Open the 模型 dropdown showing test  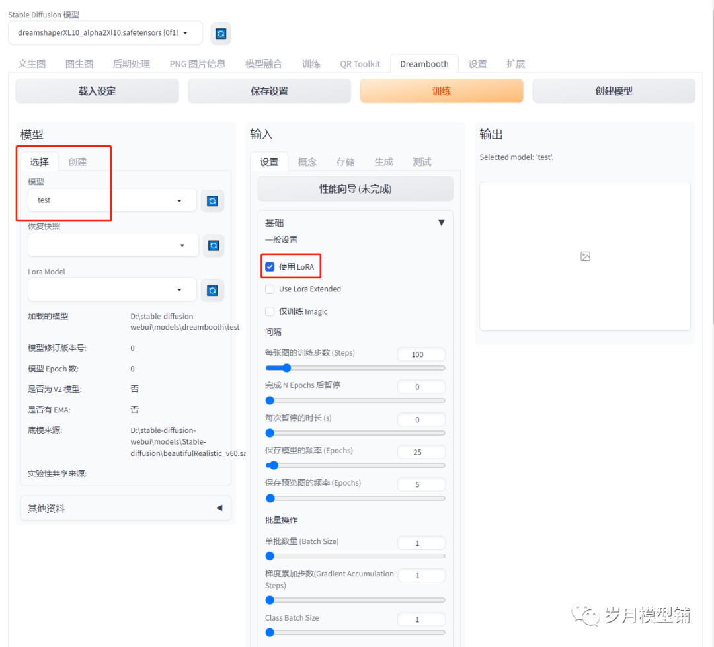coord(112,200)
